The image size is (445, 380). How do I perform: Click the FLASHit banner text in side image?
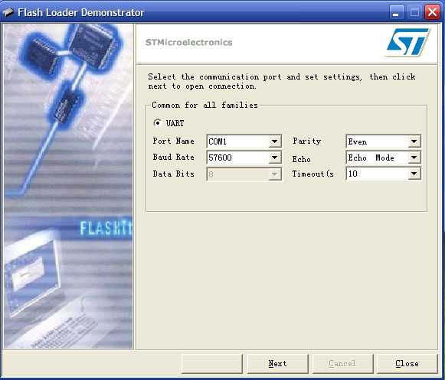[106, 229]
